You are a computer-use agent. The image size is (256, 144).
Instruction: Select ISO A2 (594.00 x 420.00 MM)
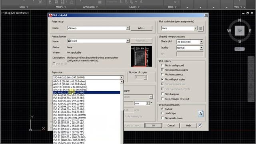(x=86, y=106)
